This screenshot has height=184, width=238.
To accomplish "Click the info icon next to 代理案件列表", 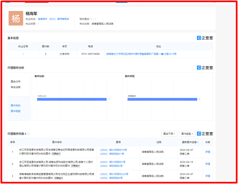I will click(28, 134).
